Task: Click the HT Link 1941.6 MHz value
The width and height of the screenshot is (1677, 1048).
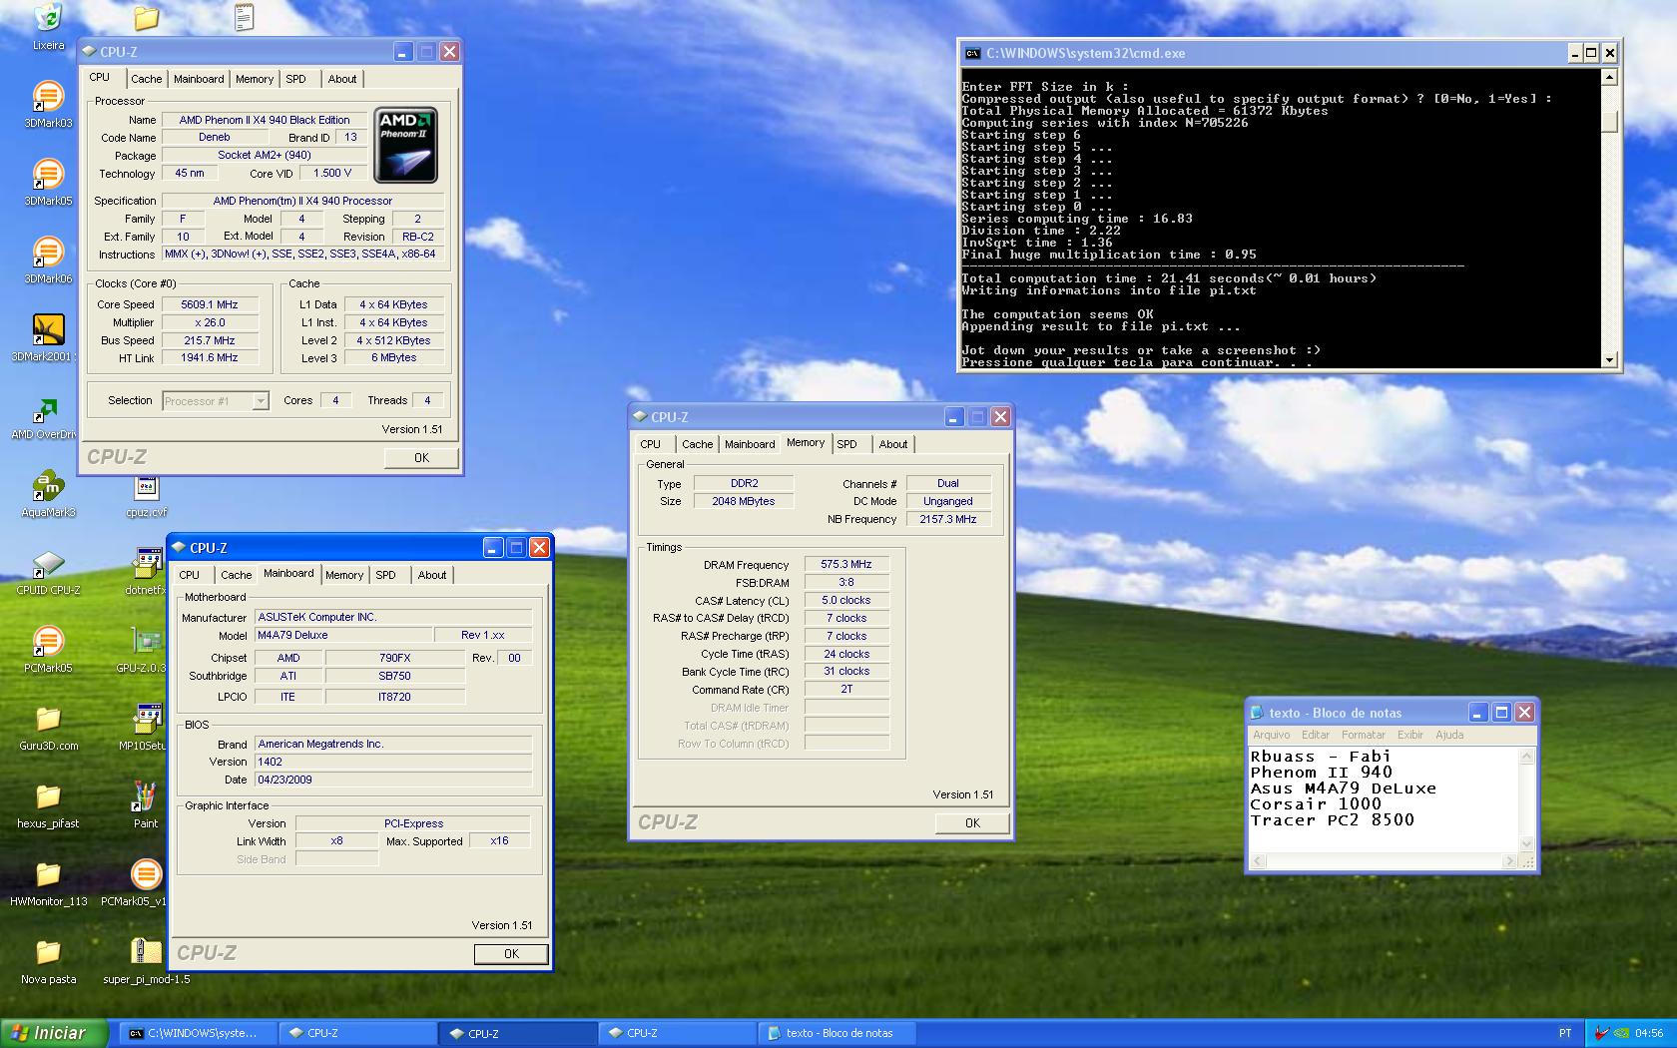Action: click(210, 357)
